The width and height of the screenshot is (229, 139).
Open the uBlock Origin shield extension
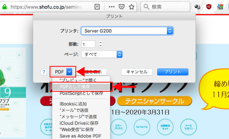[x=209, y=7]
